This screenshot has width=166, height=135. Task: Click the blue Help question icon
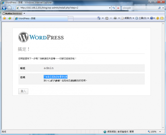[151, 18]
